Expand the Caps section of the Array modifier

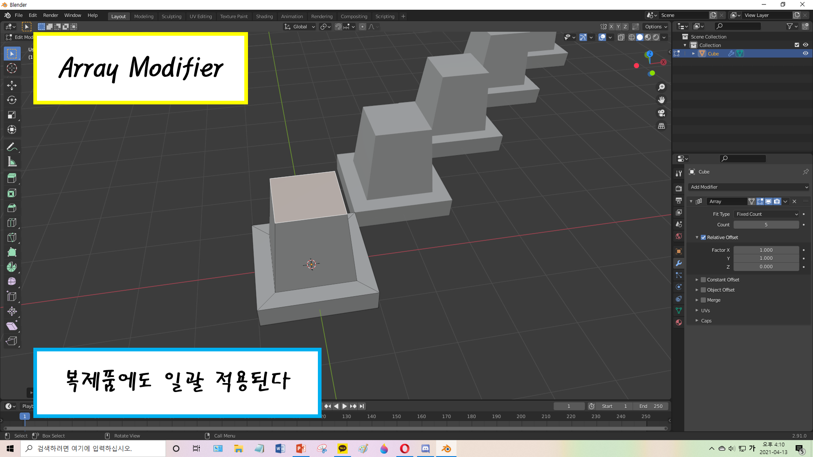pos(706,321)
